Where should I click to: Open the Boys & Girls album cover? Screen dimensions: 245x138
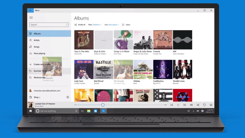tap(104, 40)
